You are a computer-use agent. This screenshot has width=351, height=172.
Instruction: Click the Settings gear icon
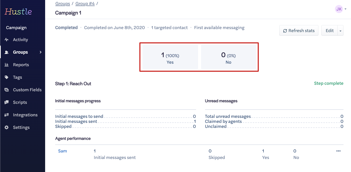7,127
